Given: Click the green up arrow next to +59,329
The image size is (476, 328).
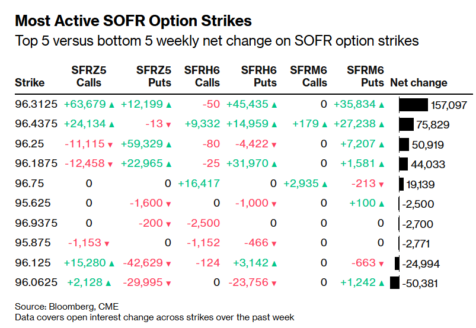Looking at the screenshot, I should pyautogui.click(x=168, y=144).
